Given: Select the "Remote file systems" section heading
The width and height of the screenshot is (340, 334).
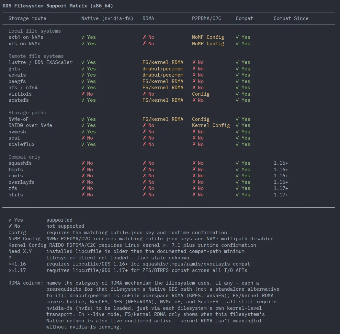Looking at the screenshot, I should coord(36,56).
